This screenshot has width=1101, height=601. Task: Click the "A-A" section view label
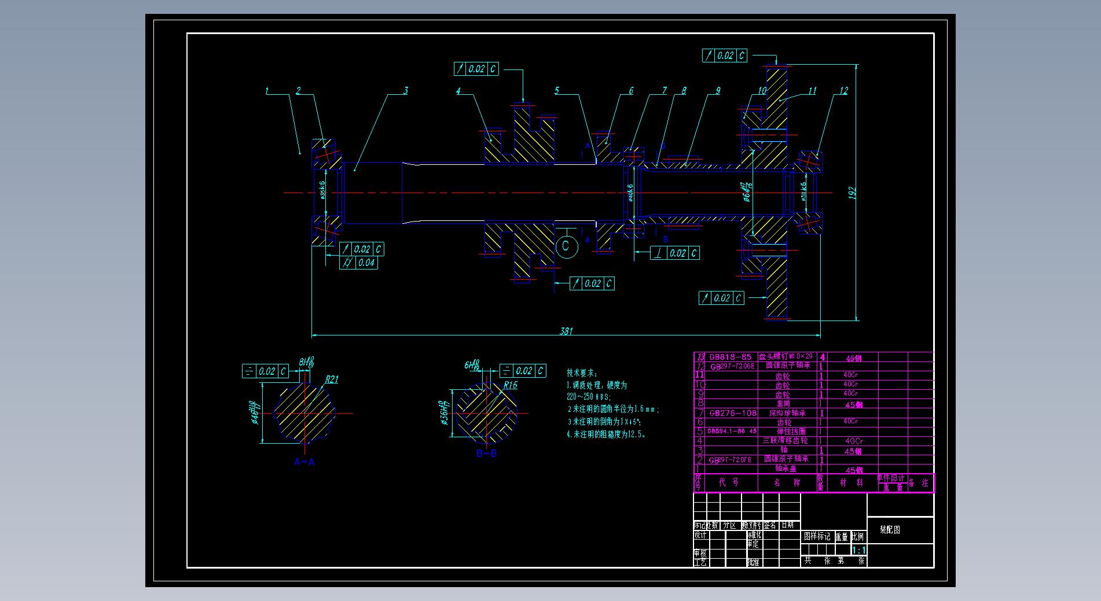click(x=304, y=462)
